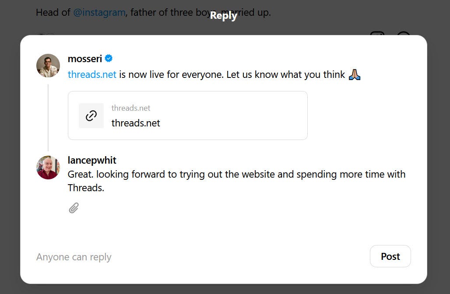Attach media using the paperclip icon
The width and height of the screenshot is (450, 294).
[74, 208]
